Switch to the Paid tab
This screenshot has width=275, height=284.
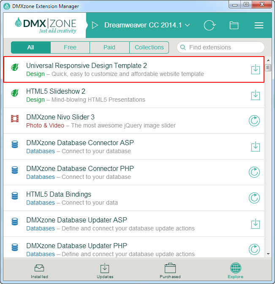tap(109, 47)
